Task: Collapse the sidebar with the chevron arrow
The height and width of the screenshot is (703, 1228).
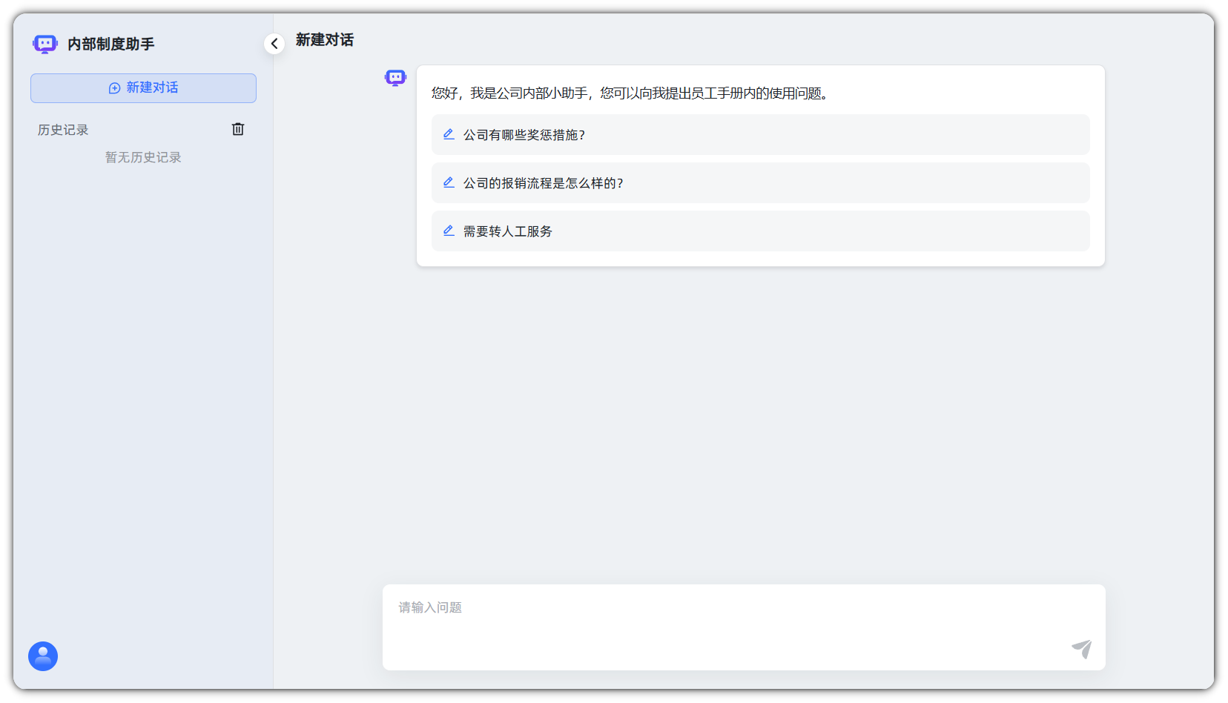Action: coord(274,44)
